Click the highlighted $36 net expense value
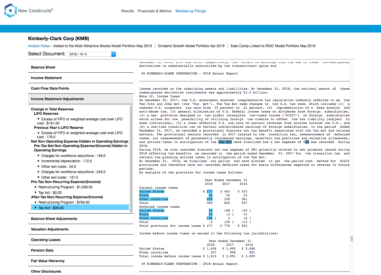 [307, 142]
